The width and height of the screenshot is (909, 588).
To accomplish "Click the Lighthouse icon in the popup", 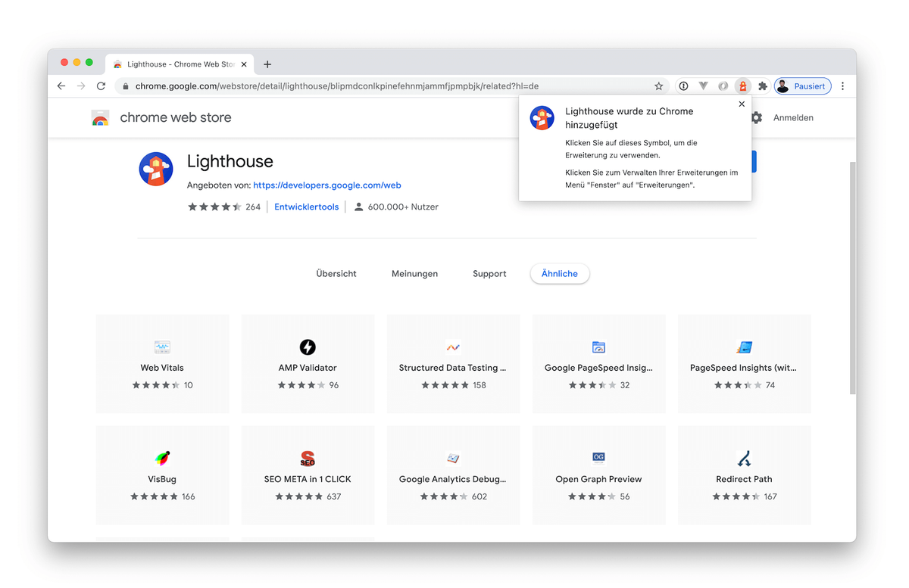I will [x=542, y=118].
